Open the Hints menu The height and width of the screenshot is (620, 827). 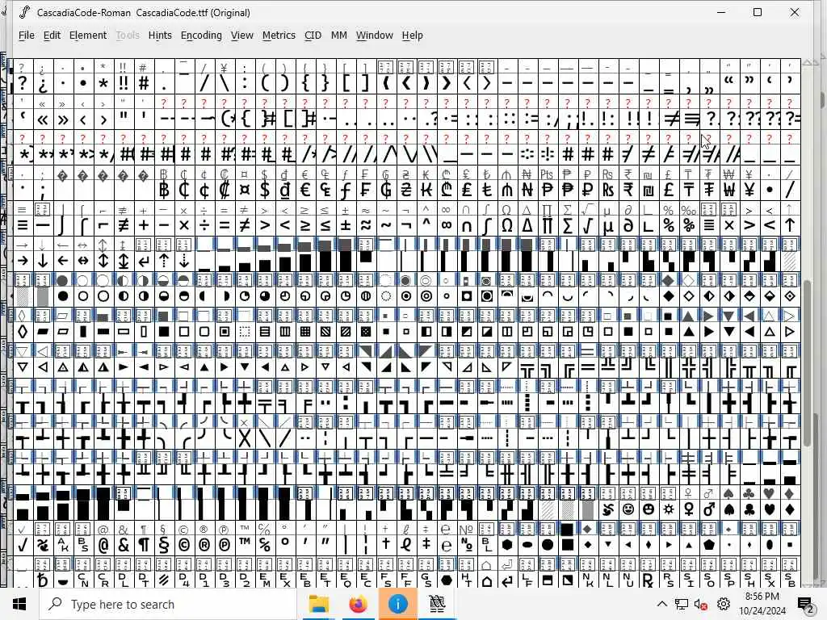[x=160, y=36]
